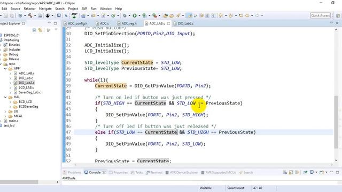Viewport: 342px width, 192px height.
Task: Open the AVR Device Explorer tab
Action: coord(182,172)
